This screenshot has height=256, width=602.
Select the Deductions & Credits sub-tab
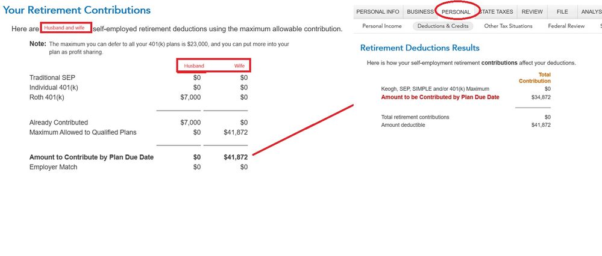443,26
